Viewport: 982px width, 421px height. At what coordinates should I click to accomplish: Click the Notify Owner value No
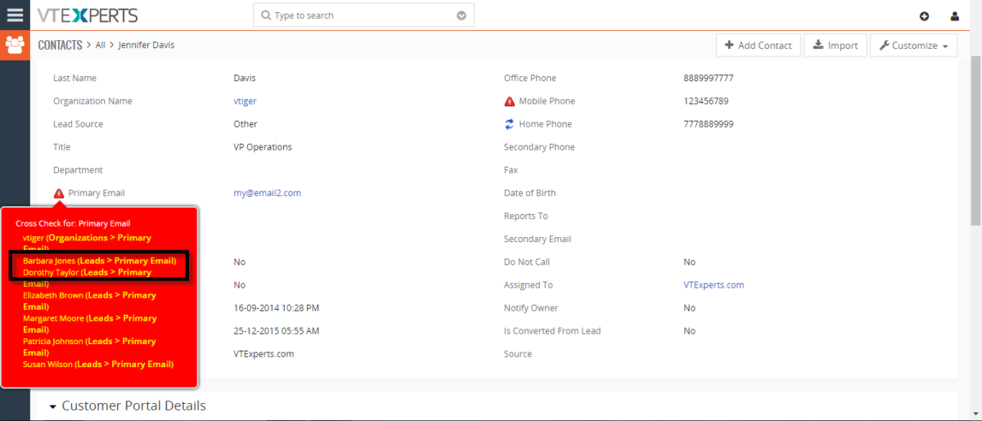690,308
